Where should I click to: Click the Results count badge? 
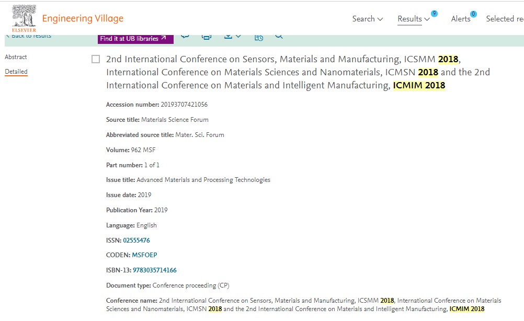point(434,14)
